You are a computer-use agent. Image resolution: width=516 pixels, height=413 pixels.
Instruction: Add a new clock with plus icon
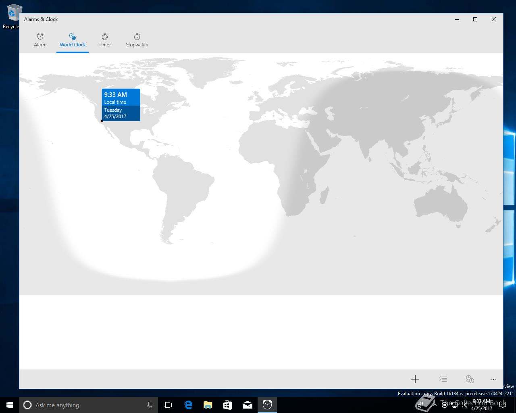click(415, 379)
